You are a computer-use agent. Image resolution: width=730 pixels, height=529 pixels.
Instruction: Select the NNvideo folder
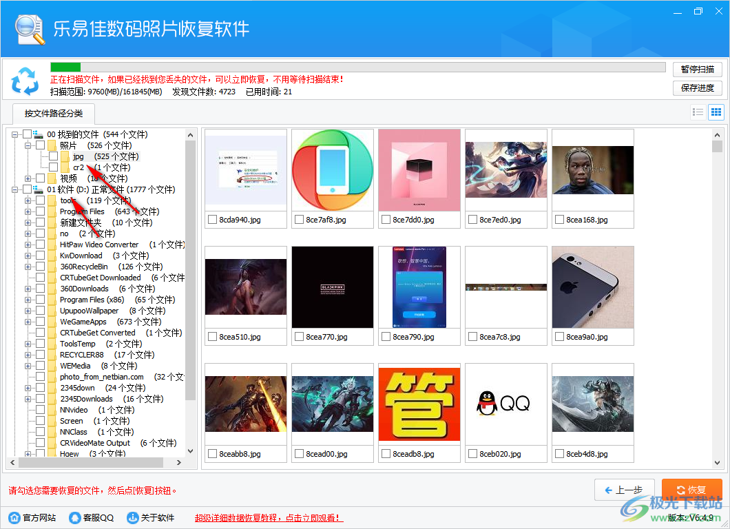pos(74,410)
